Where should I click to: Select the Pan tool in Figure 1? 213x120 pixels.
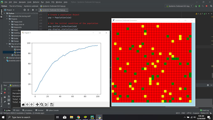(37, 104)
